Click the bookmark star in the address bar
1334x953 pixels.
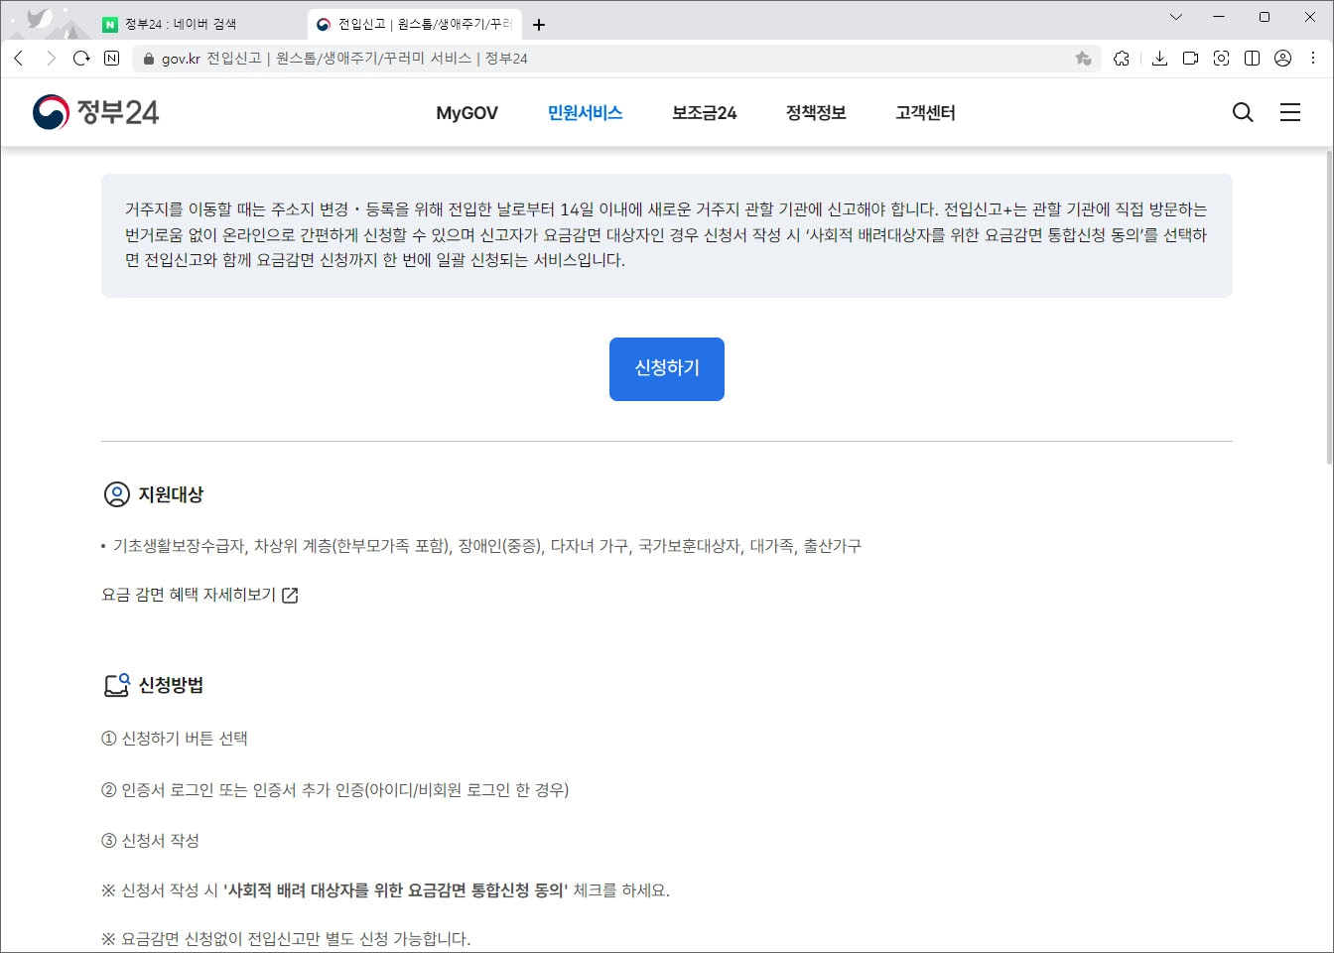1082,59
